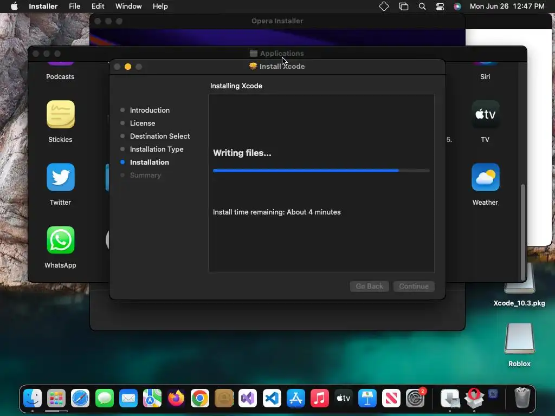Click the Opera Installer window title
Image resolution: width=555 pixels, height=416 pixels.
point(277,21)
